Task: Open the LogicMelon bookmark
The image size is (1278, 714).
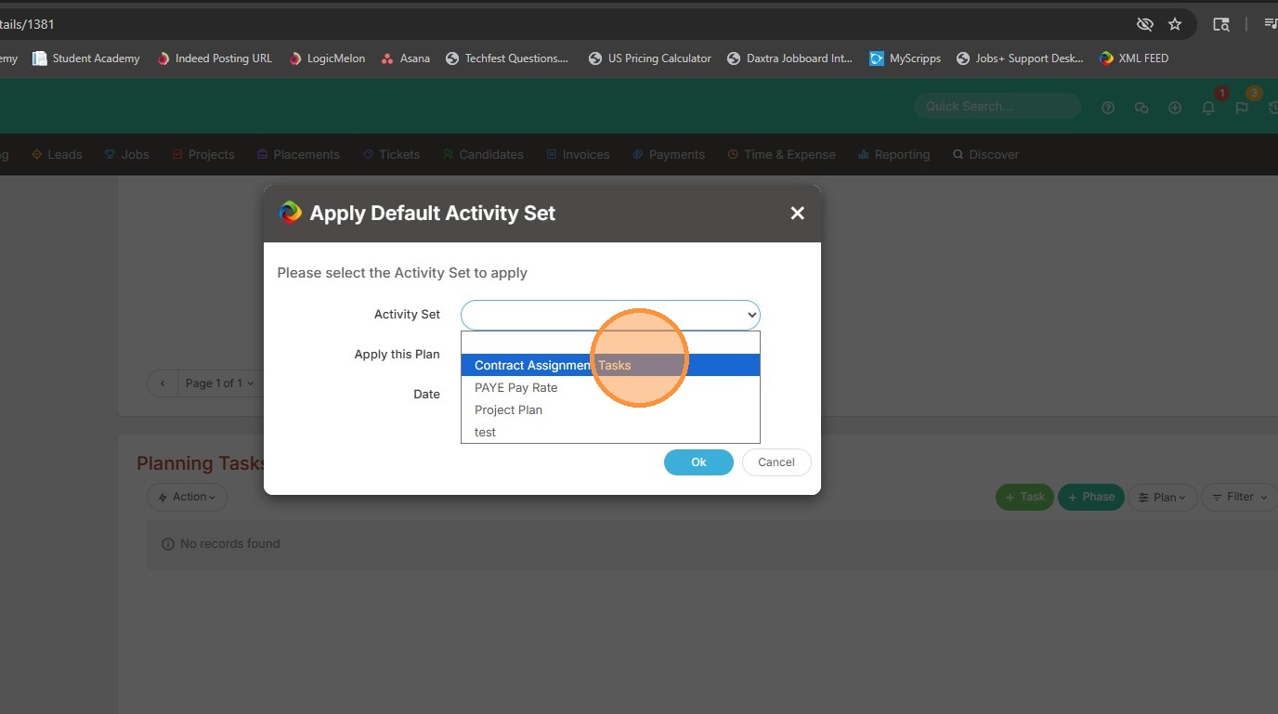Action: pyautogui.click(x=327, y=58)
